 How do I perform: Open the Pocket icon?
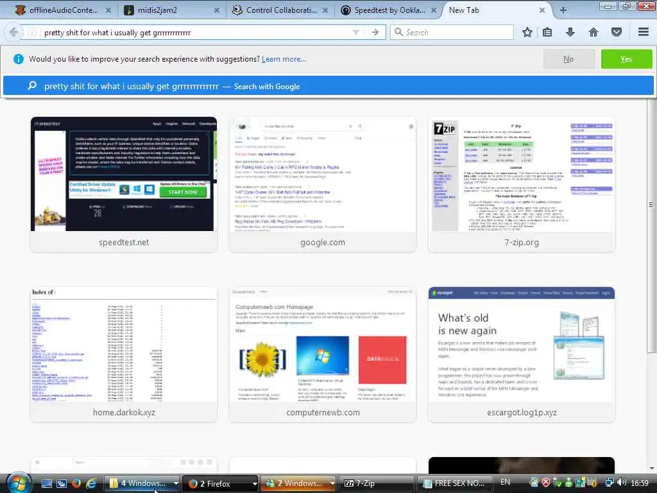click(617, 32)
